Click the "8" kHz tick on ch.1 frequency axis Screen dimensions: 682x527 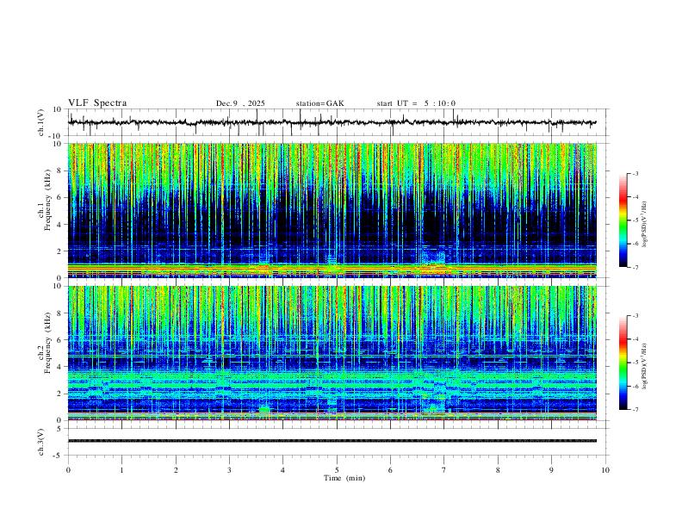point(60,170)
